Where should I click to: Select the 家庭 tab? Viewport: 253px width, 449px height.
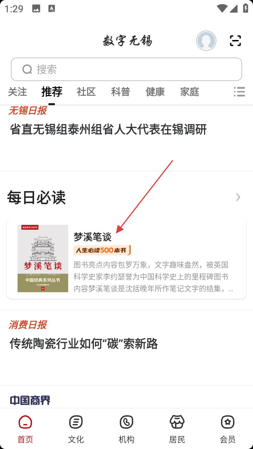[190, 92]
